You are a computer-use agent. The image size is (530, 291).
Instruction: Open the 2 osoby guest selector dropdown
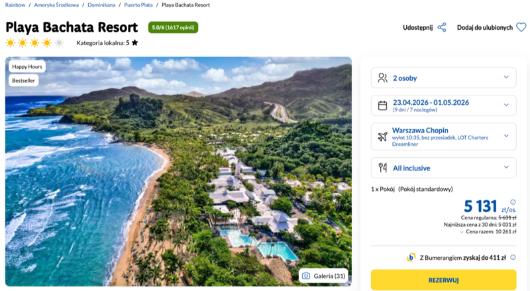[x=443, y=78]
